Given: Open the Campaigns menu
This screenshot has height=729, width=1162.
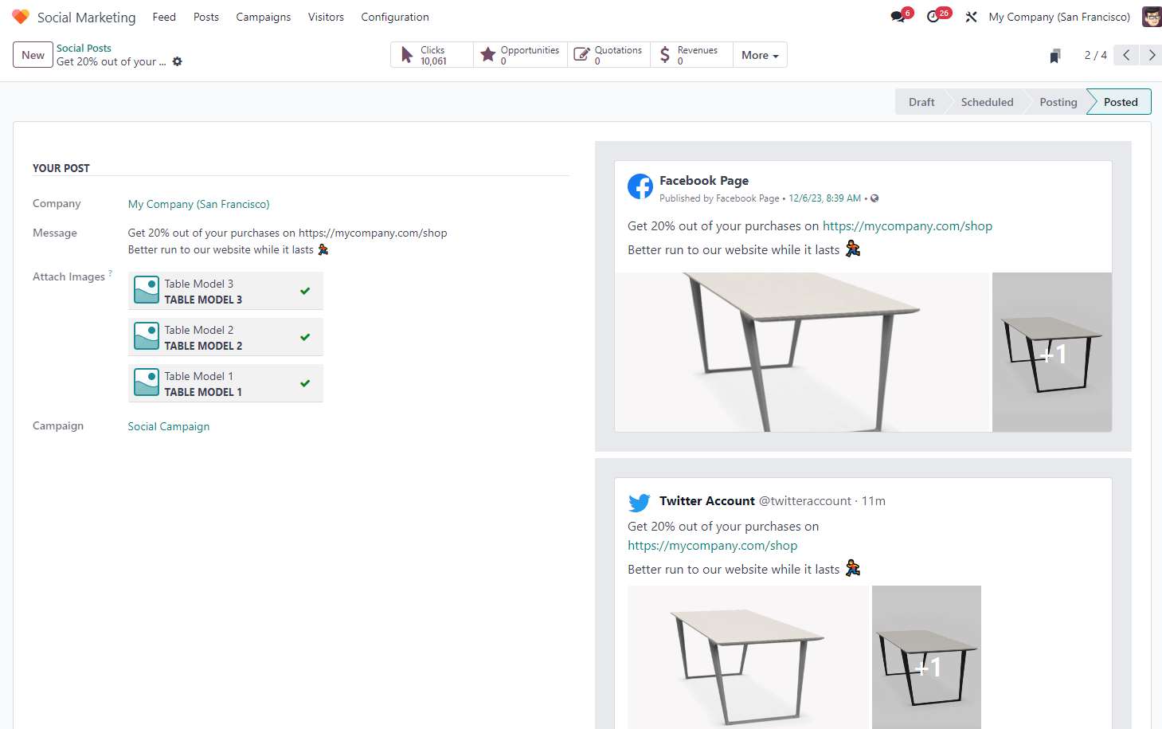Looking at the screenshot, I should click(x=263, y=17).
